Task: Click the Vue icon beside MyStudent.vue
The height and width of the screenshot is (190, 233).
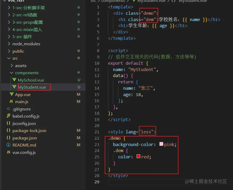Action: click(14, 87)
